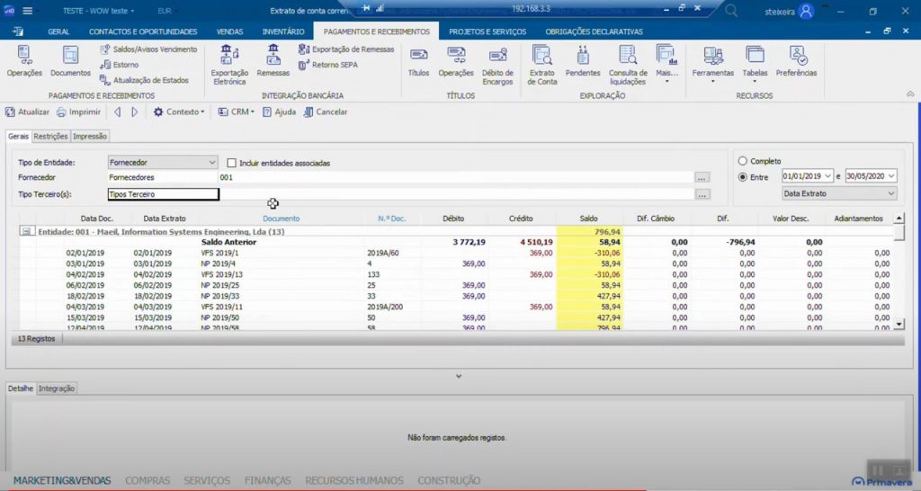Open the Remessas icon

click(273, 60)
